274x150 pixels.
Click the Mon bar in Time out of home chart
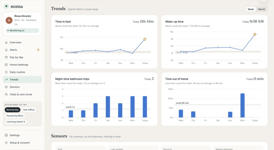(242, 105)
